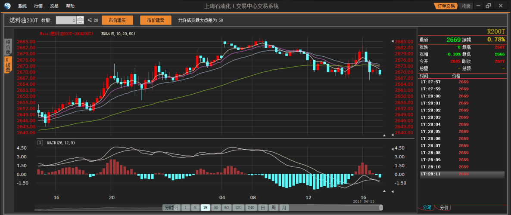Click the 昨收 value 2677
This screenshot has width=511, height=215.
tap(499, 61)
